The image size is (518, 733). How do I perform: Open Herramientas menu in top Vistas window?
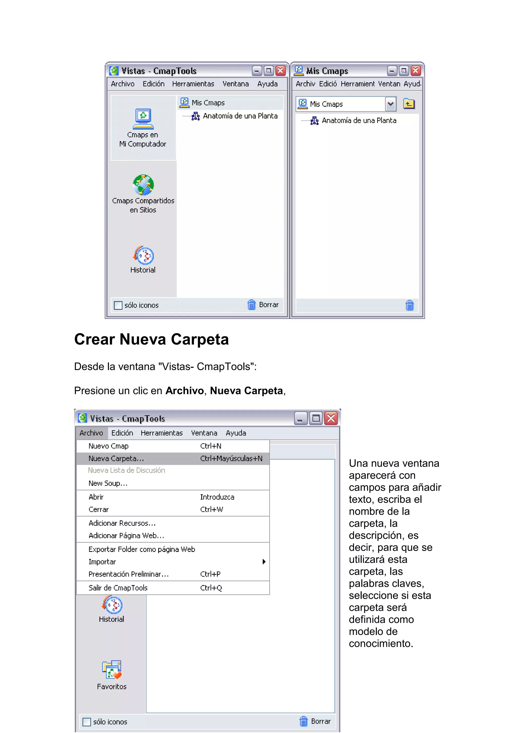click(x=193, y=84)
